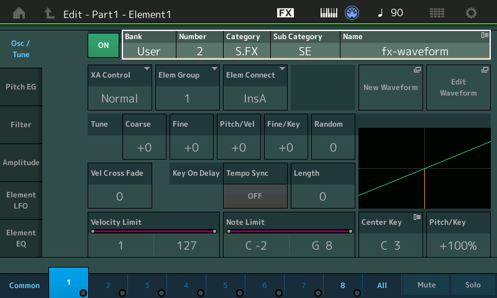Mute the selected element
The image size is (497, 298).
pyautogui.click(x=426, y=285)
